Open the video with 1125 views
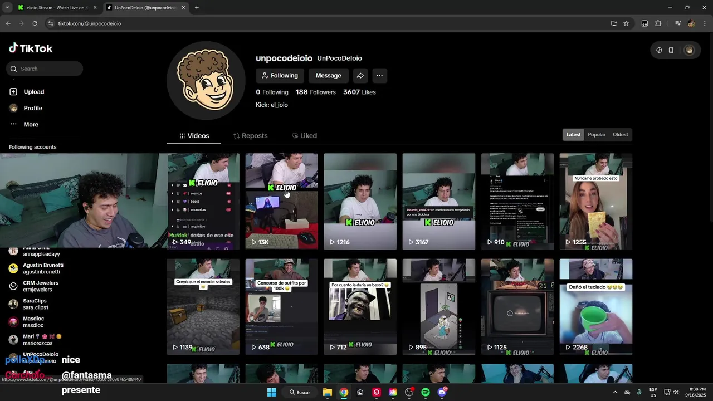The image size is (713, 401). [517, 306]
